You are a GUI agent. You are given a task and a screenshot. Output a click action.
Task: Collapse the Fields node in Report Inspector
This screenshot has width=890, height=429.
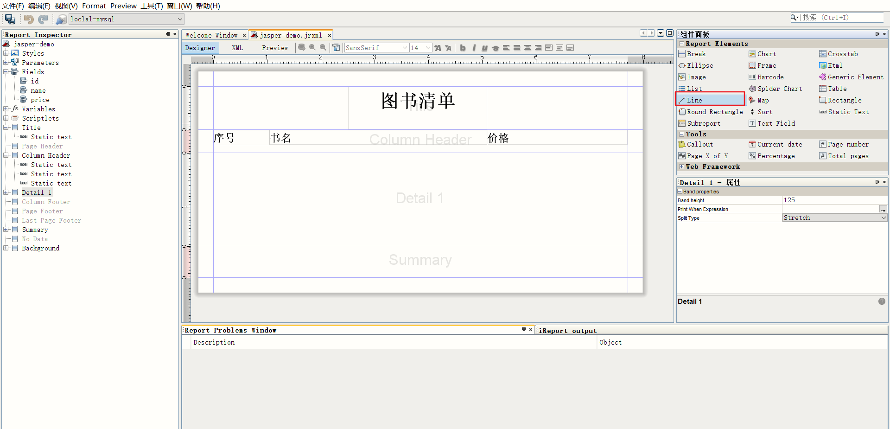[x=6, y=72]
